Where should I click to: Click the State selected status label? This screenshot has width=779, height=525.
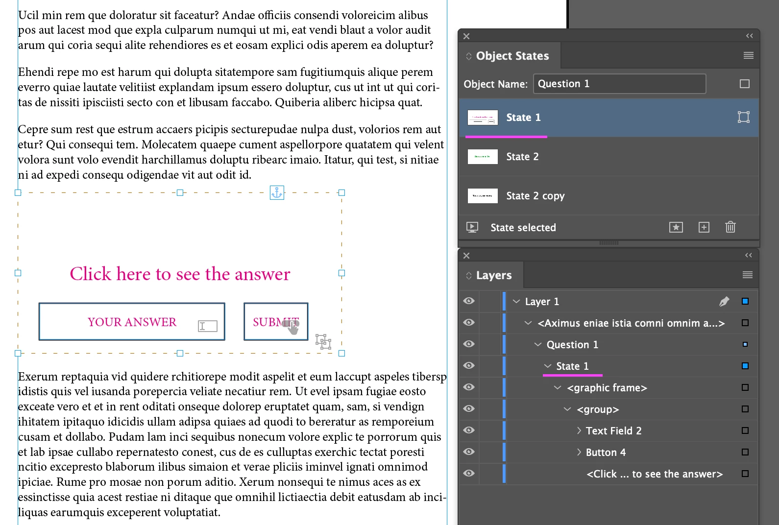(523, 228)
